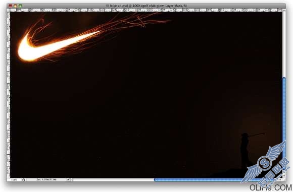Click the document proxy icon in title bar
The height and width of the screenshot is (192, 293).
click(x=107, y=6)
